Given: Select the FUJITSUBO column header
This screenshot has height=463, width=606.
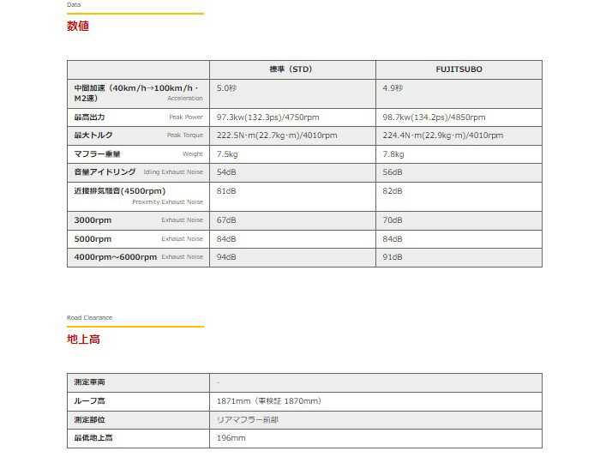Looking at the screenshot, I should pos(459,69).
